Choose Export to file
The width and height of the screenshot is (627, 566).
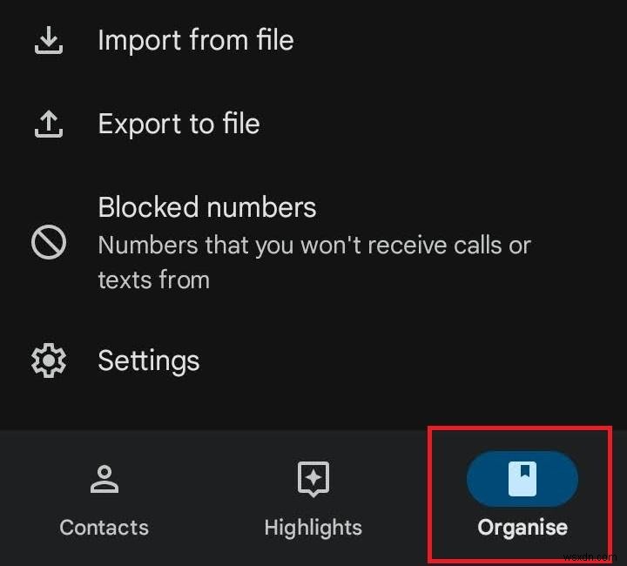tap(179, 124)
